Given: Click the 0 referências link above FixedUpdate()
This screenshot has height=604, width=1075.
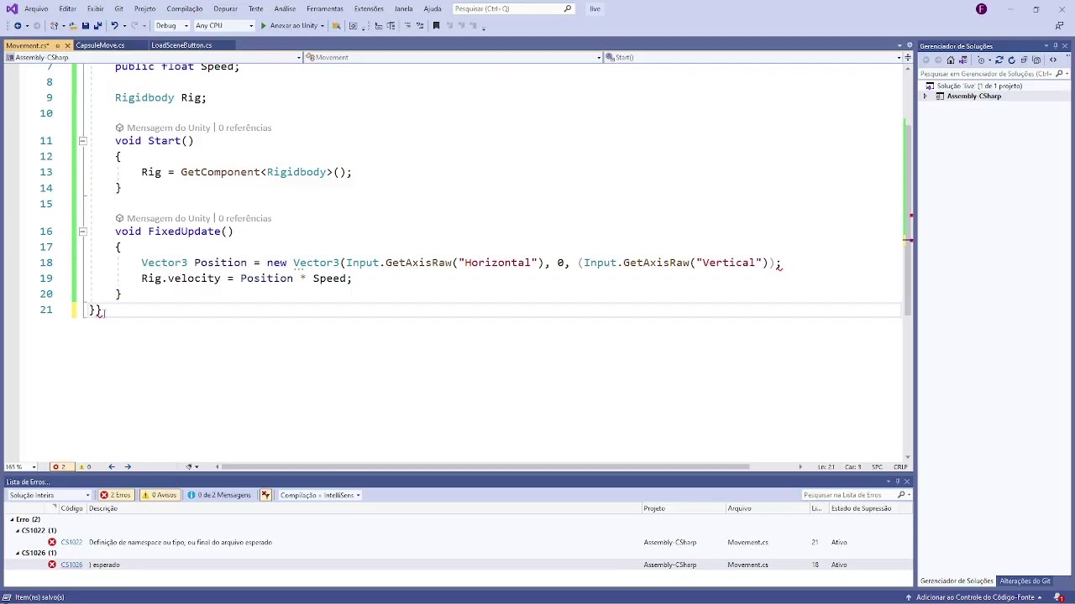Looking at the screenshot, I should (245, 218).
